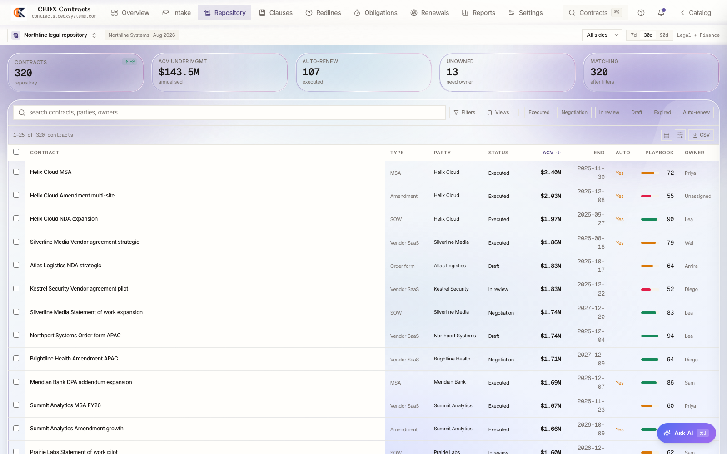Image resolution: width=727 pixels, height=454 pixels.
Task: Open the notifications bell icon
Action: [x=661, y=13]
